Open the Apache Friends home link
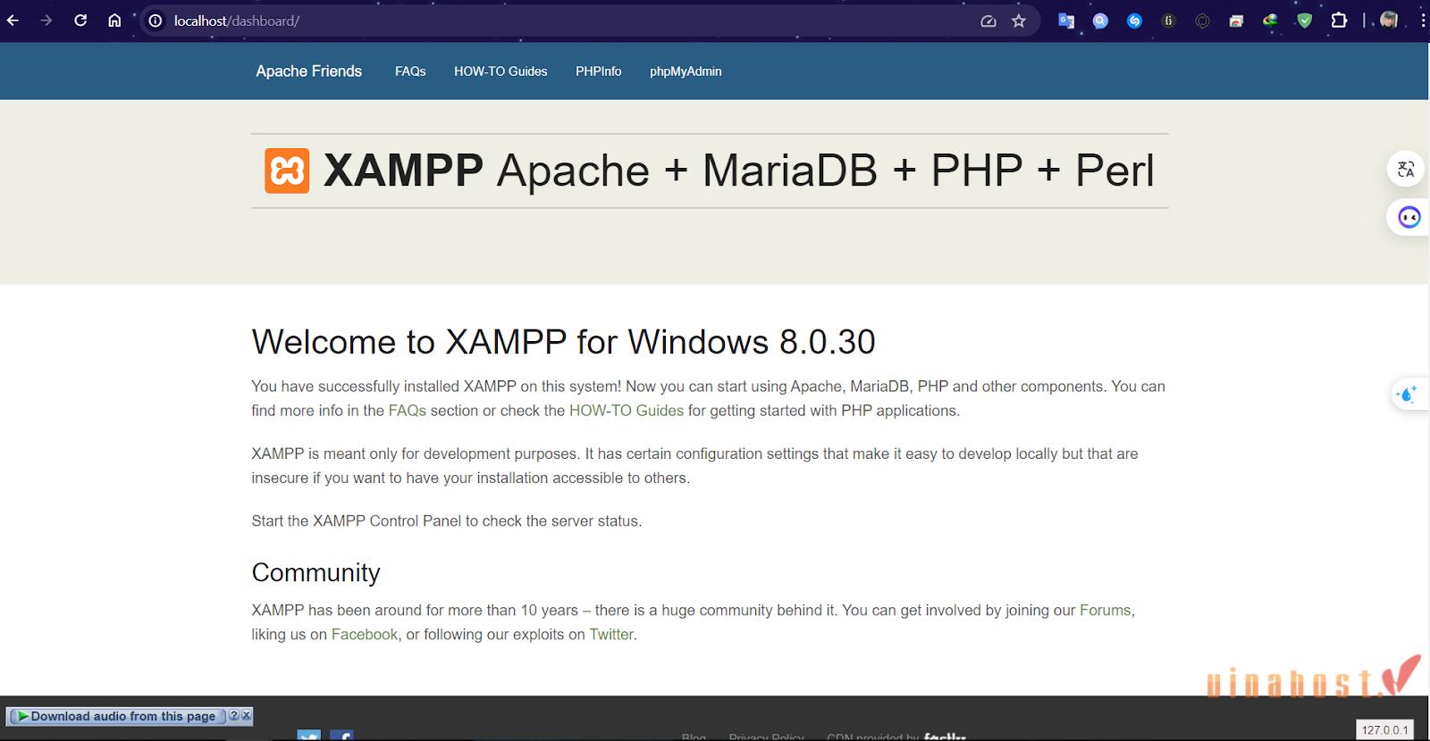The height and width of the screenshot is (741, 1430). [x=308, y=71]
